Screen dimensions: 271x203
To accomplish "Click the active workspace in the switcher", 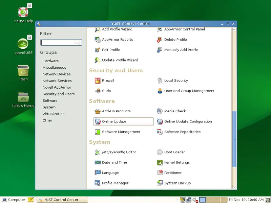I will (x=202, y=200).
